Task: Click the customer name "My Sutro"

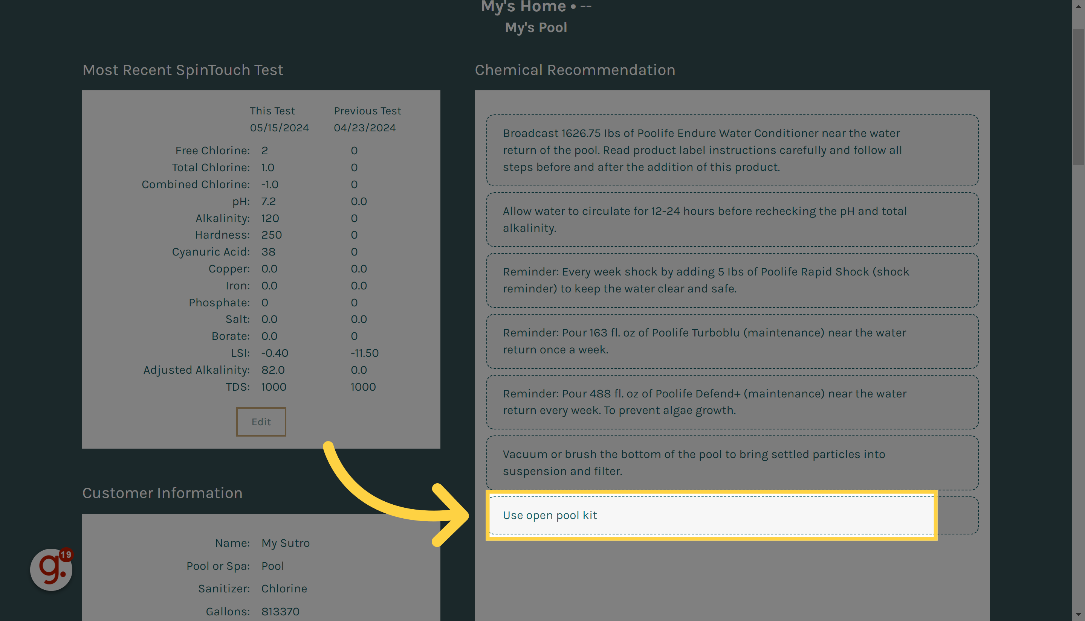Action: coord(285,543)
